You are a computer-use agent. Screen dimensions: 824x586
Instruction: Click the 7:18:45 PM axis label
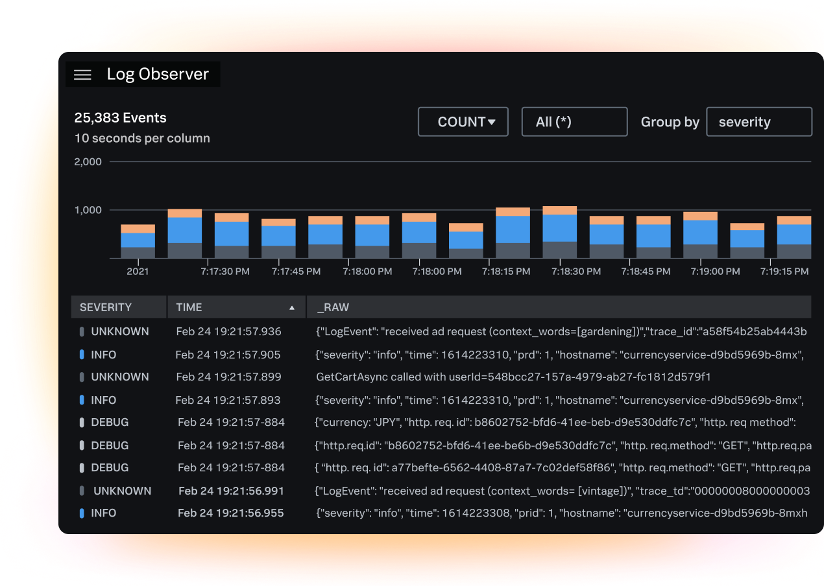pyautogui.click(x=646, y=272)
